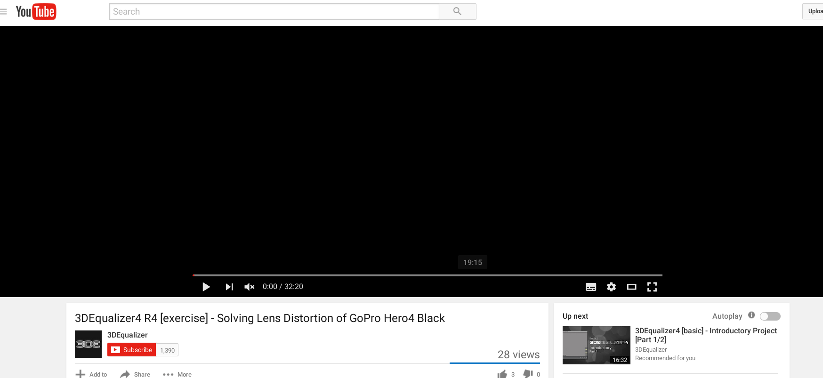Screen dimensions: 823x378
Task: Go to the YouTube home logo
Action: pyautogui.click(x=36, y=12)
